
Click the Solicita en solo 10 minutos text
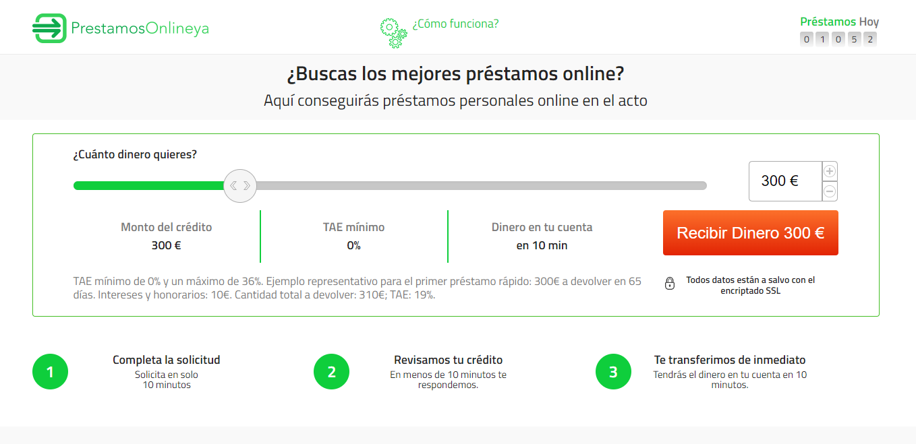coord(167,380)
